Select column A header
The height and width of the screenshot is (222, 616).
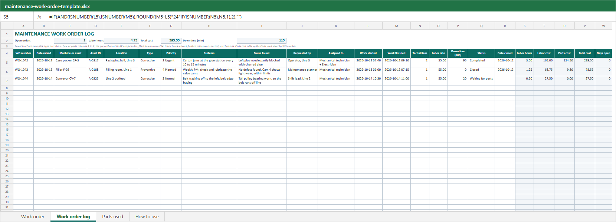(23, 26)
